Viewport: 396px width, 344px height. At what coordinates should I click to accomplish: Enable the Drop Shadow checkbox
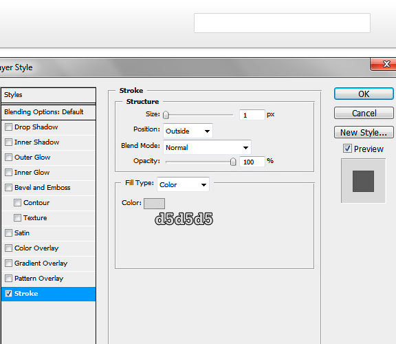coord(8,127)
